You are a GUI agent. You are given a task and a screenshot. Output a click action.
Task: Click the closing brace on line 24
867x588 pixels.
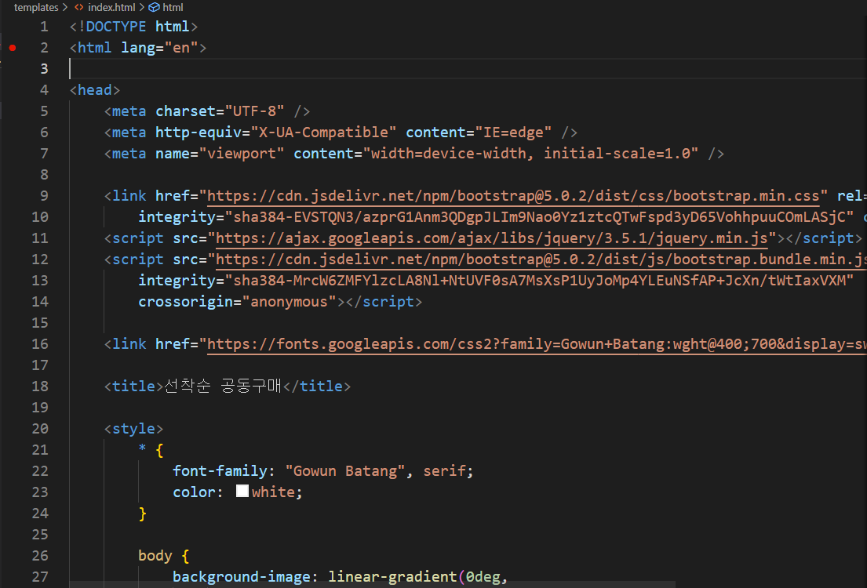click(142, 514)
